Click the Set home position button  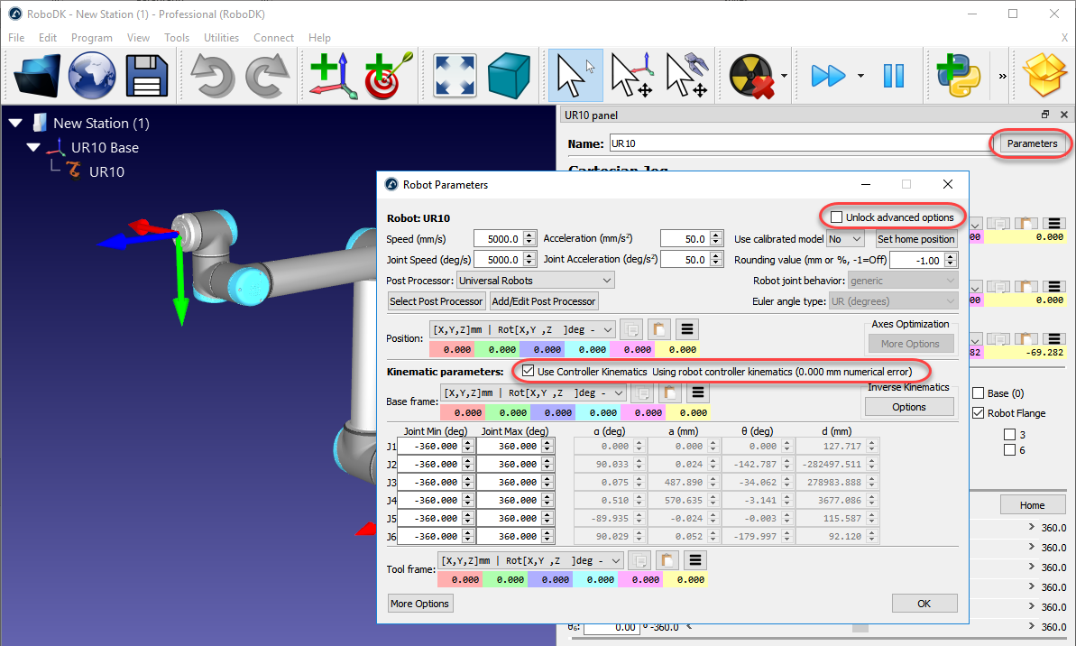[915, 239]
